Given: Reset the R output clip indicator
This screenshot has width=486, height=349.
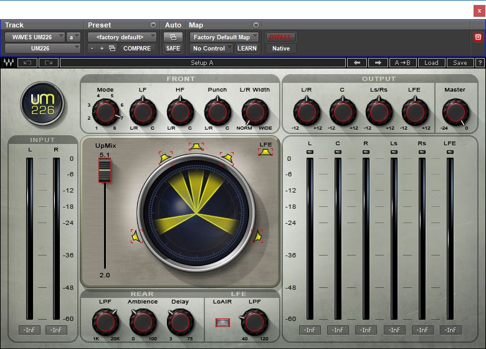Looking at the screenshot, I should point(366,152).
